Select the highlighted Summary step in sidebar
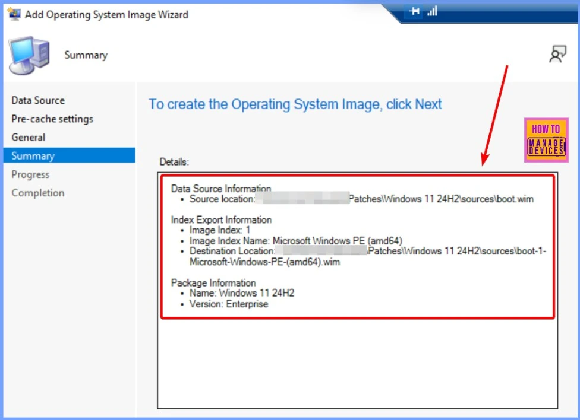 [x=69, y=155]
